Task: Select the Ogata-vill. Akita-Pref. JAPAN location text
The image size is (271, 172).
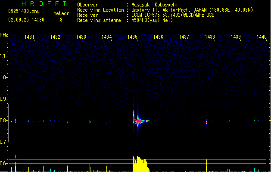Action: [x=192, y=10]
